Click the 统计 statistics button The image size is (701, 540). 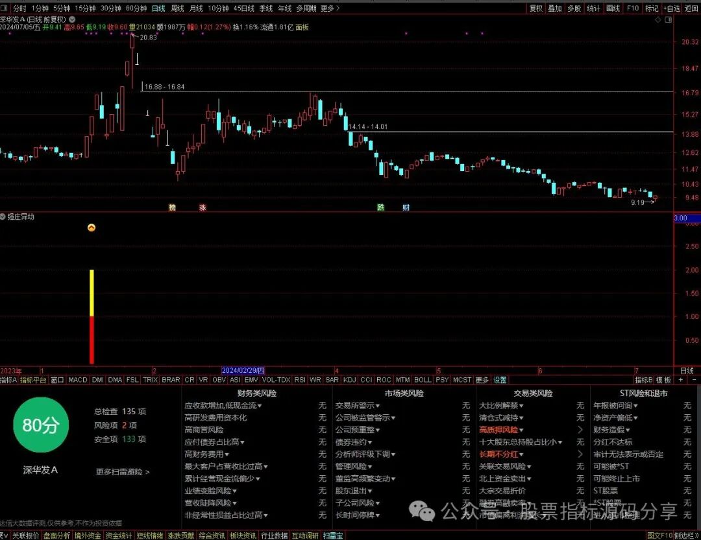[593, 8]
